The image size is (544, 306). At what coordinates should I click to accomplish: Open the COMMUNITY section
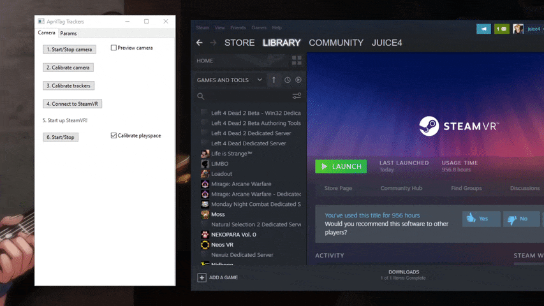point(336,43)
